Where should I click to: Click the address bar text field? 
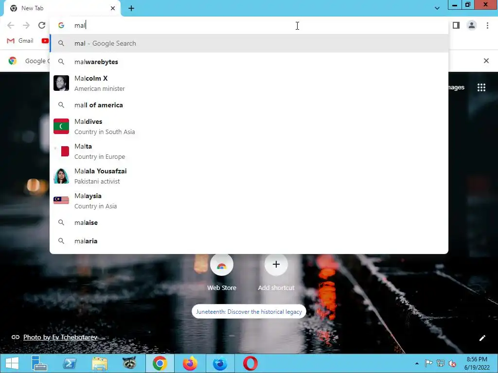249,25
